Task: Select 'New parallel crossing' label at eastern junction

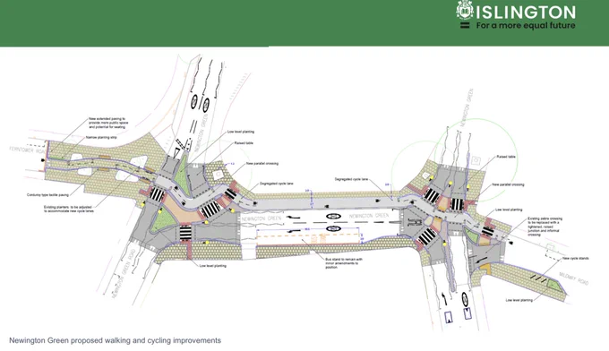Action: point(508,184)
